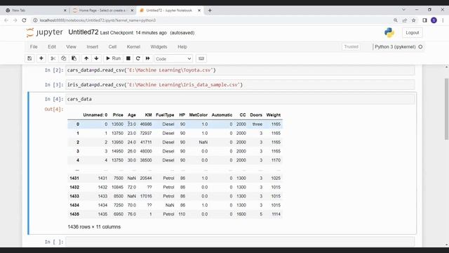Viewport: 449px width, 253px height.
Task: Close the Home Page browser tab
Action: [132, 11]
